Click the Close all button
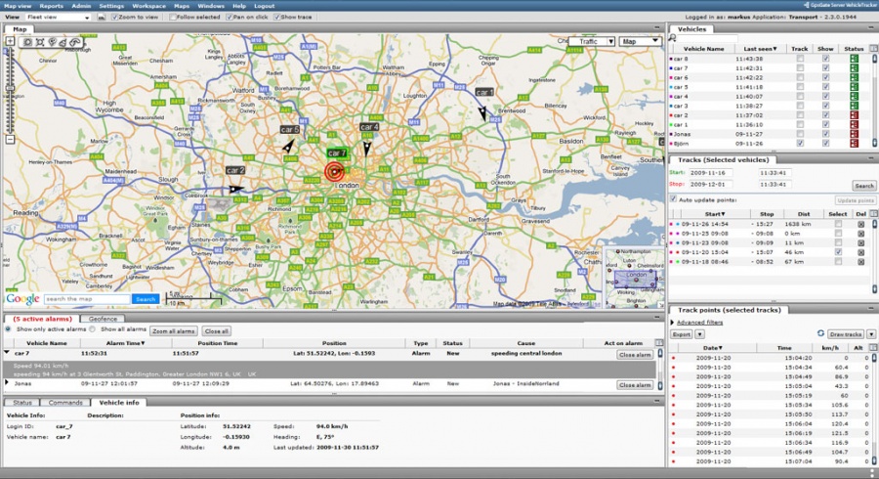This screenshot has width=879, height=479. (x=217, y=331)
